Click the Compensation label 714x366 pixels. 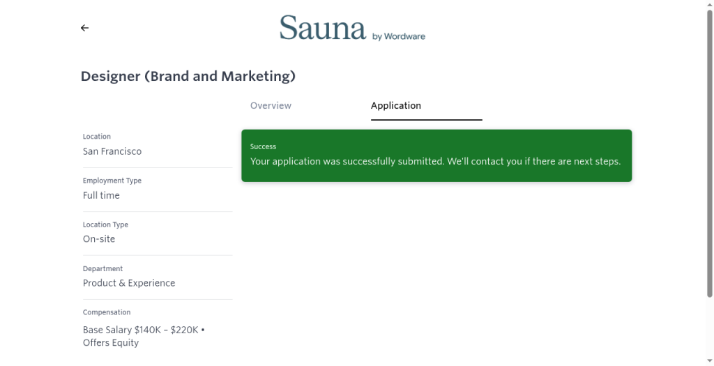tap(107, 312)
